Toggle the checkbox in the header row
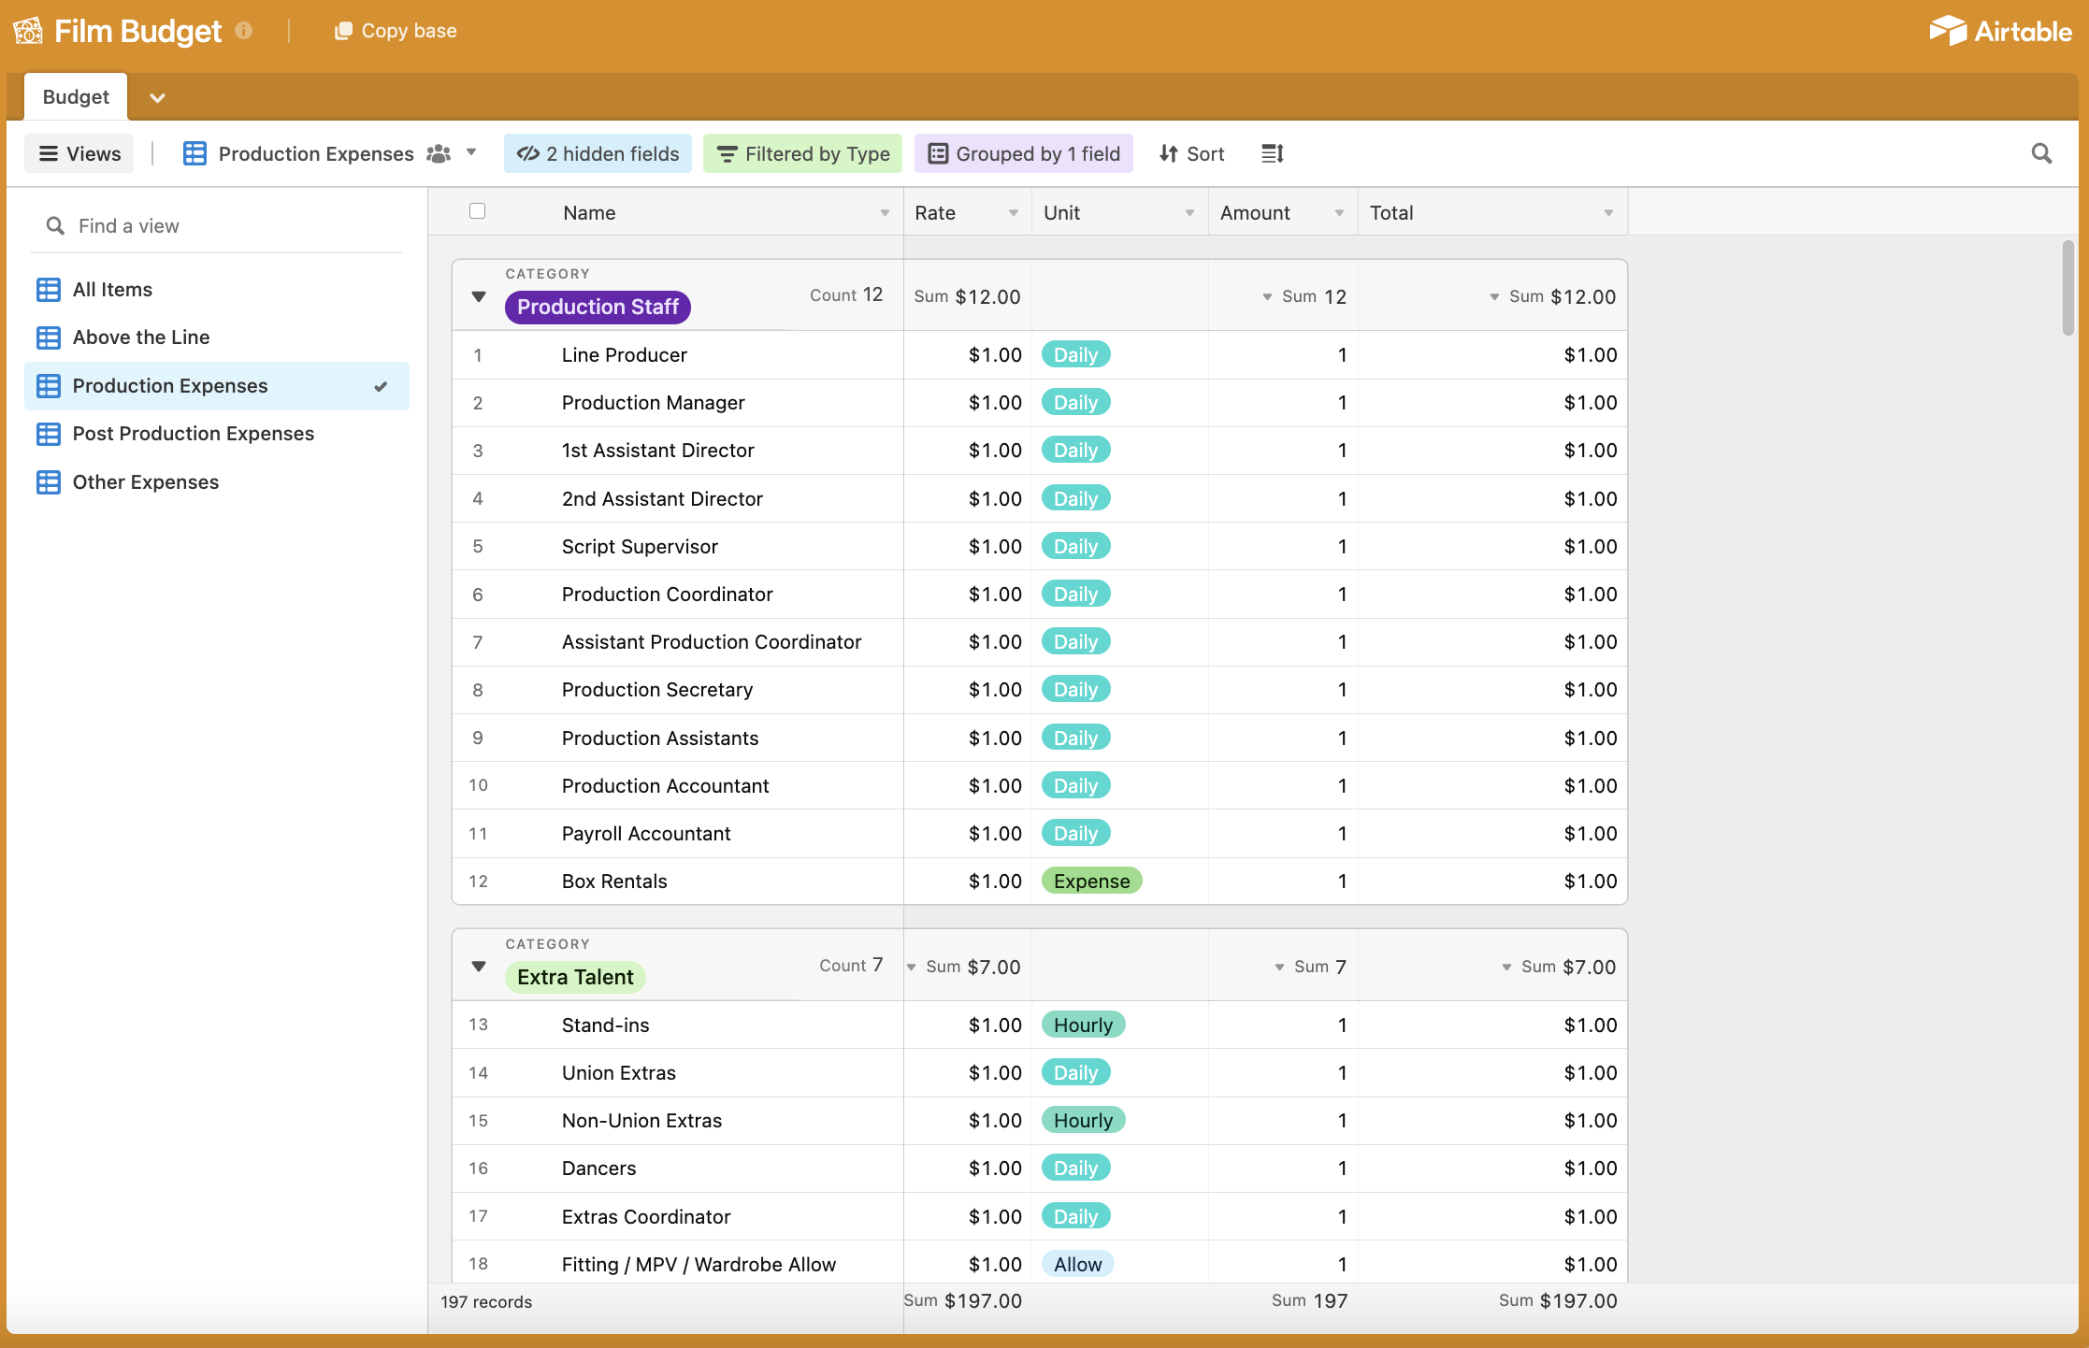The image size is (2089, 1348). pyautogui.click(x=477, y=211)
